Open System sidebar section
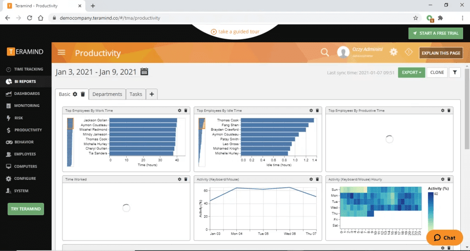The width and height of the screenshot is (470, 251). tap(26, 191)
